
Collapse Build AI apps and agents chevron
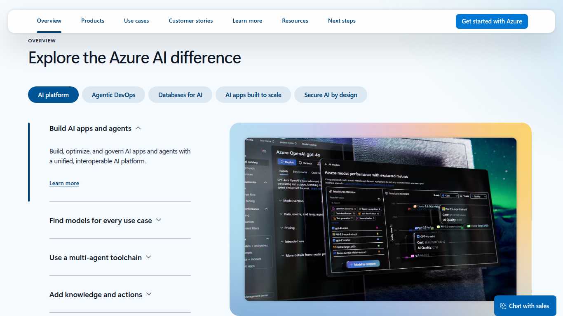(x=138, y=128)
